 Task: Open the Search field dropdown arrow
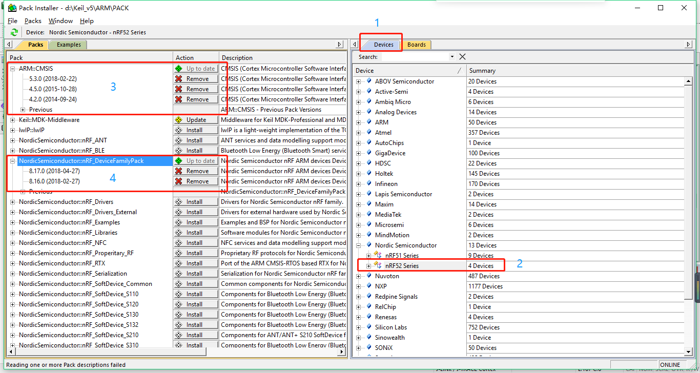(452, 57)
